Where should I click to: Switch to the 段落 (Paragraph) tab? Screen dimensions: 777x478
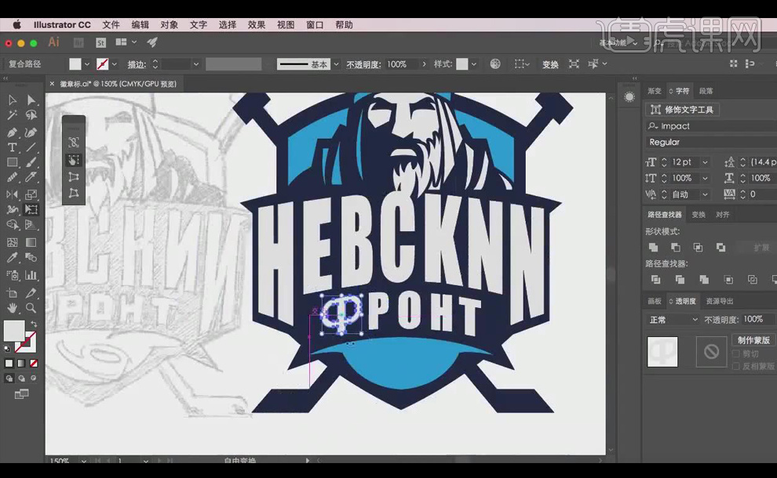point(706,91)
